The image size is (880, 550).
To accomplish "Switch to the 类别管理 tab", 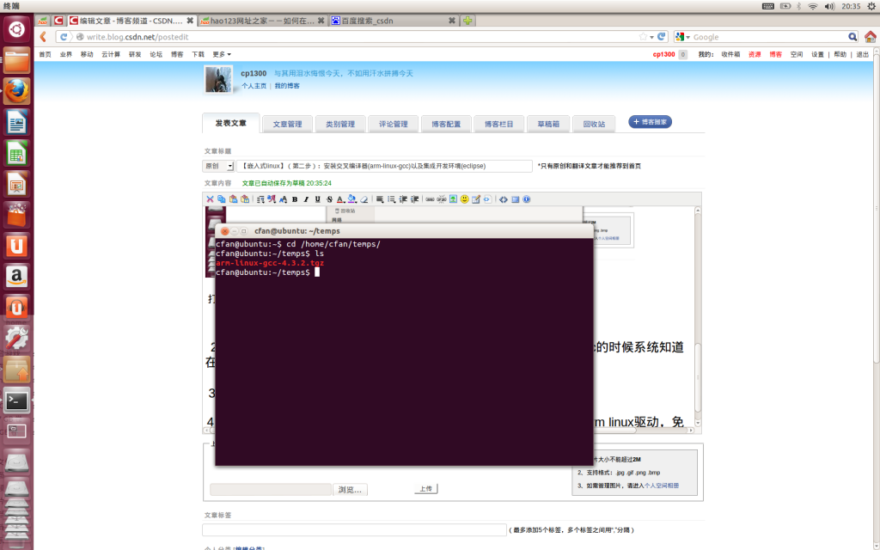I will (340, 124).
